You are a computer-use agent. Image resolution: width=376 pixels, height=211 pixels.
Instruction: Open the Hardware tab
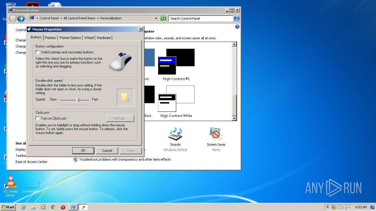pos(104,38)
